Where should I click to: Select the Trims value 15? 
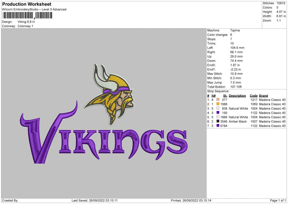pyautogui.click(x=232, y=43)
